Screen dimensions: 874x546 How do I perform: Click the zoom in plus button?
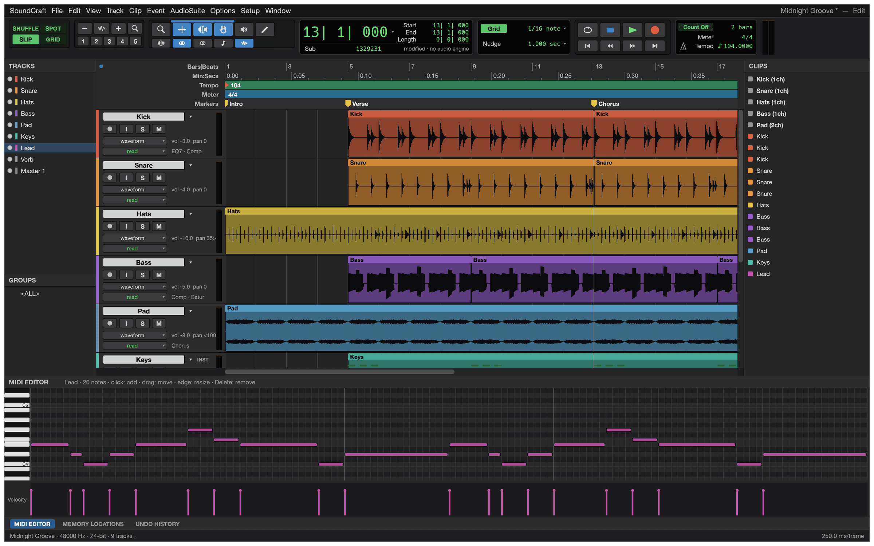click(118, 28)
